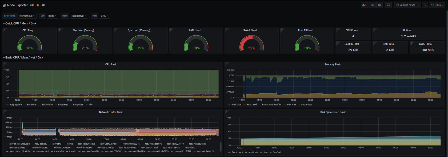Click info icon on Sys Load 15m panel
This screenshot has width=448, height=157.
[x=115, y=30]
